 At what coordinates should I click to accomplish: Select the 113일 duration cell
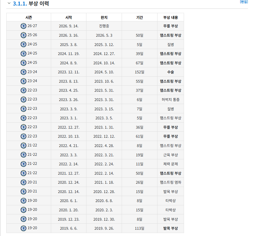[139, 228]
